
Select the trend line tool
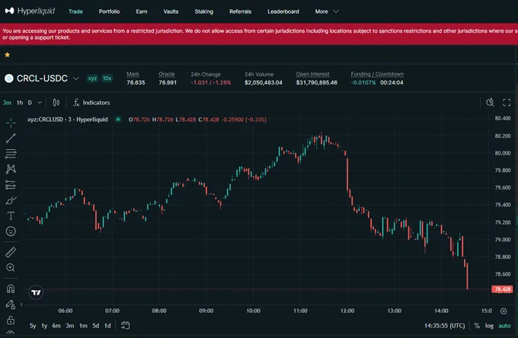[11, 138]
